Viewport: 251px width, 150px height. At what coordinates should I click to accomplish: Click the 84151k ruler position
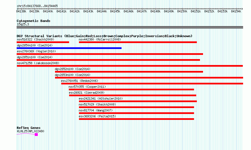pos(196,11)
